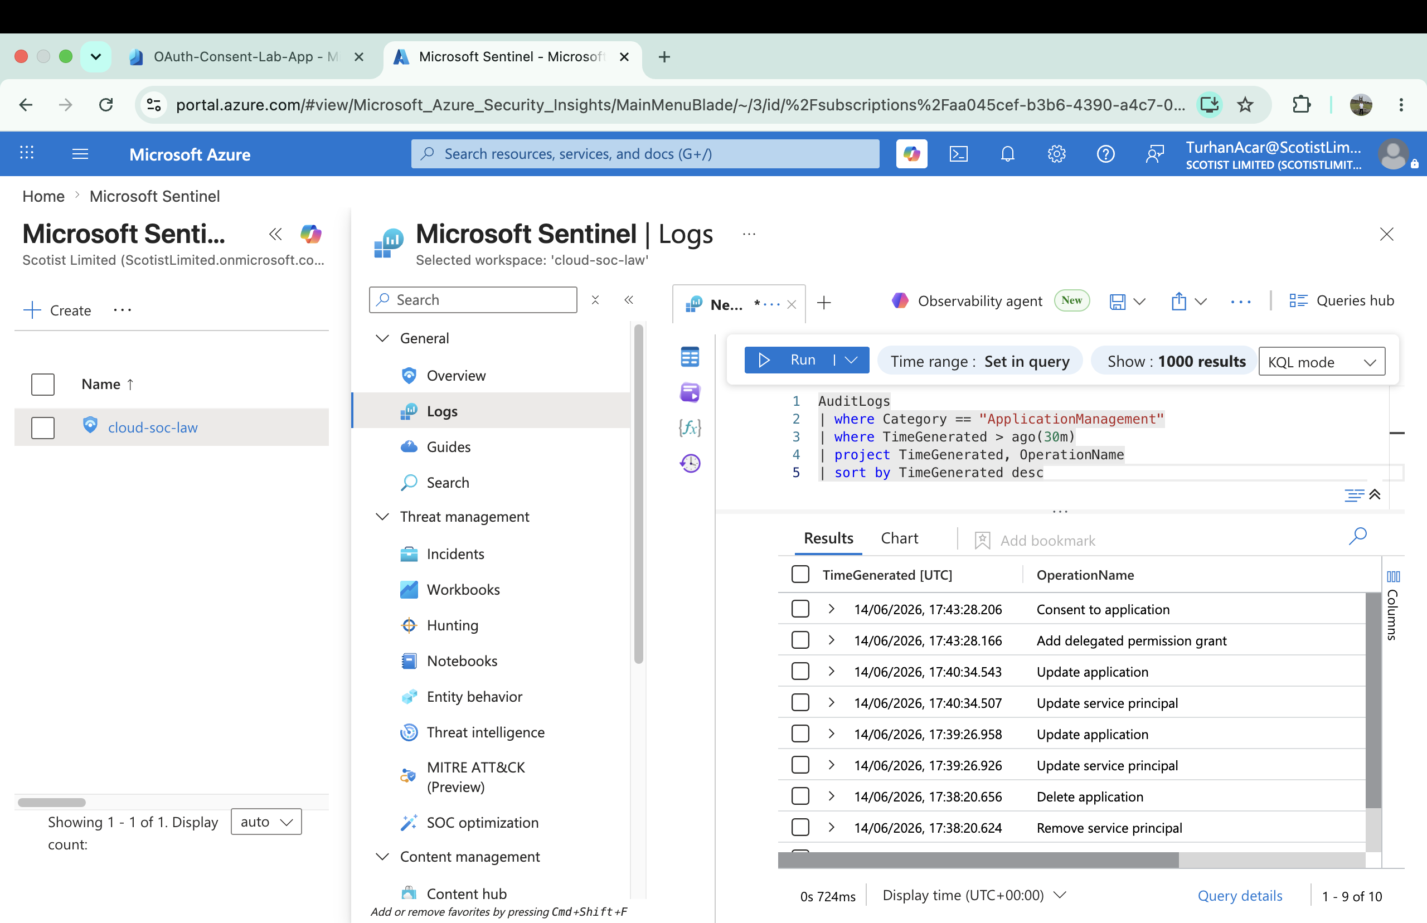Switch to the OAuth-Consent-Lab-App browser tab
Viewport: 1427px width, 923px height.
246,57
